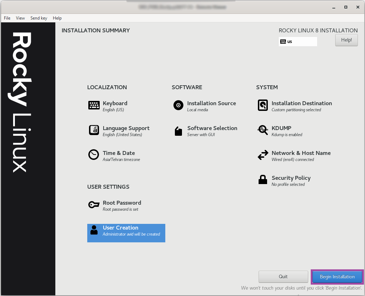The height and width of the screenshot is (296, 365).
Task: Click the us keyboard layout indicator text
Action: 289,42
